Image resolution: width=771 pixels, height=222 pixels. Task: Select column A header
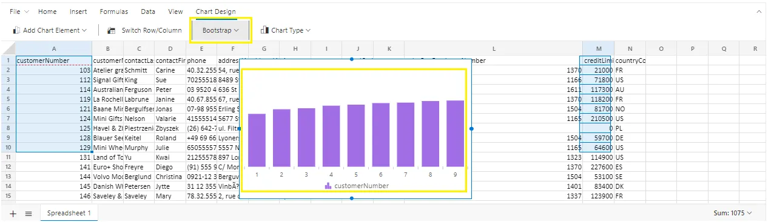tap(54, 48)
